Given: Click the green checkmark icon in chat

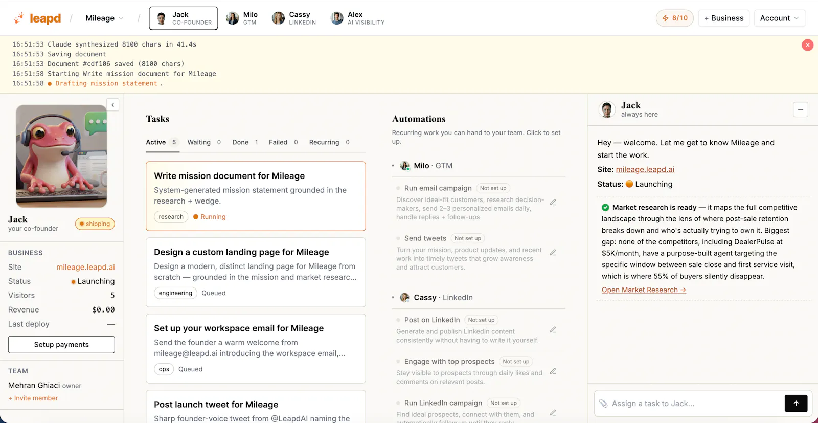Looking at the screenshot, I should (605, 208).
